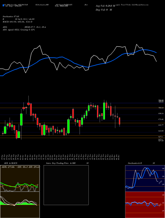Image resolution: width=165 pixels, height=218 pixels.
Task: Click the Stochastics: 37.63 reading
Action: point(11,17)
